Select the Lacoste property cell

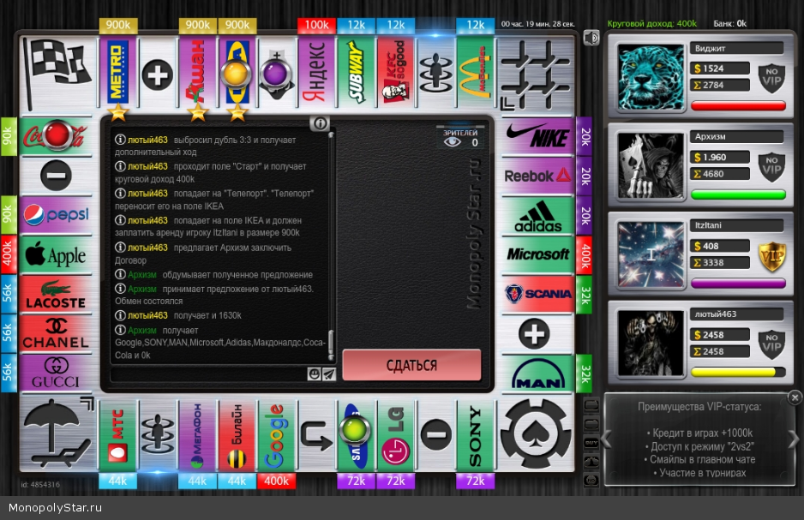coord(56,294)
